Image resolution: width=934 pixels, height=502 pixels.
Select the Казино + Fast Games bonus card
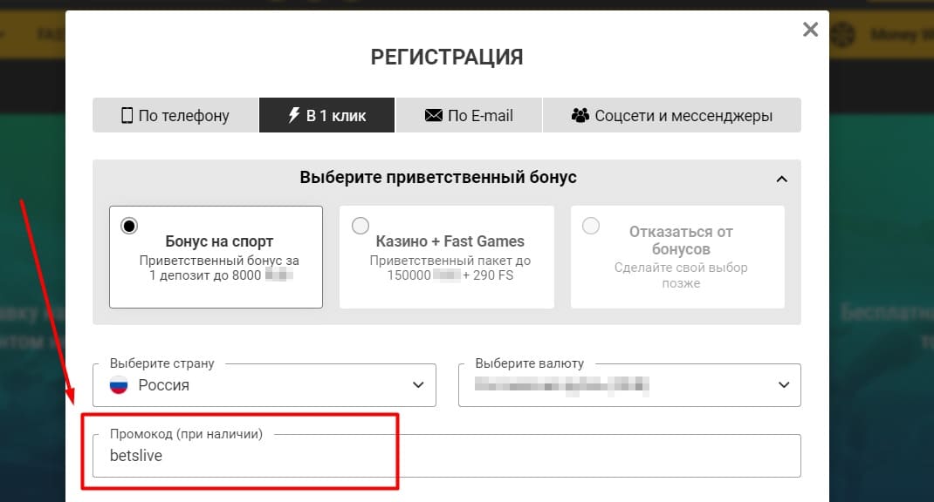(x=447, y=257)
